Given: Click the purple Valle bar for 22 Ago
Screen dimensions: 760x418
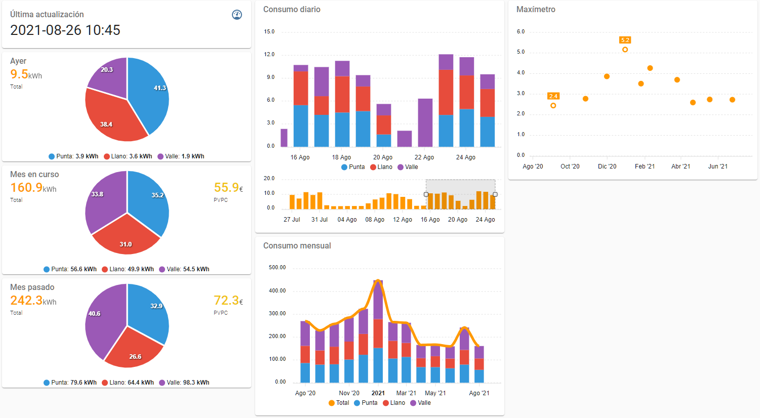Looking at the screenshot, I should pos(425,123).
